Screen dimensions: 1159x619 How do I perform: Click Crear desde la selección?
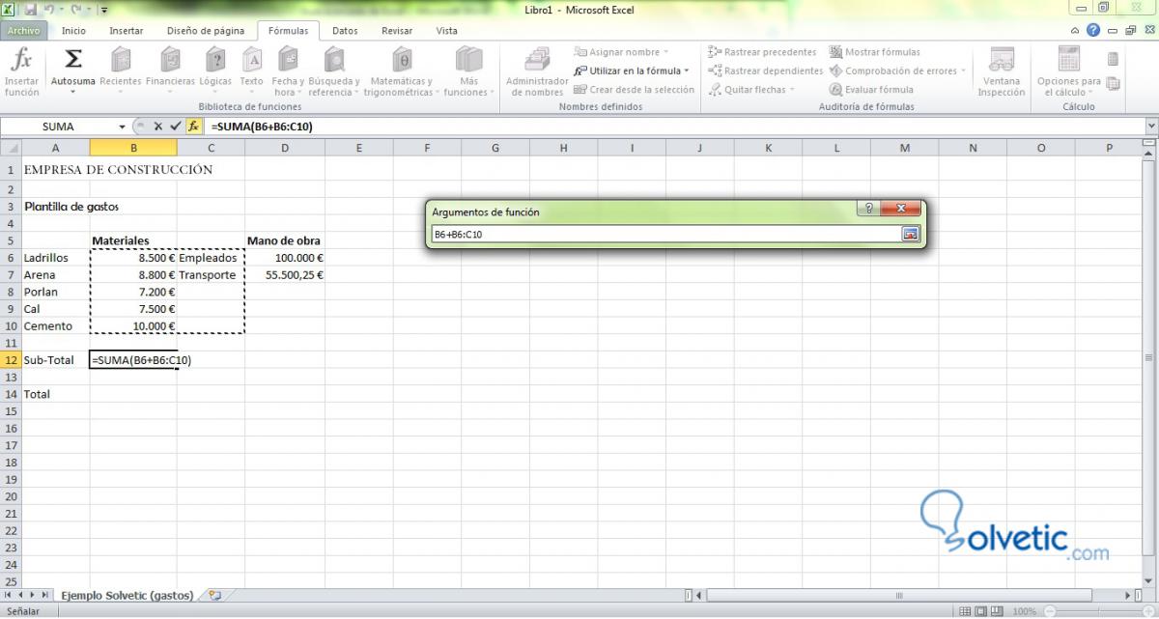634,90
